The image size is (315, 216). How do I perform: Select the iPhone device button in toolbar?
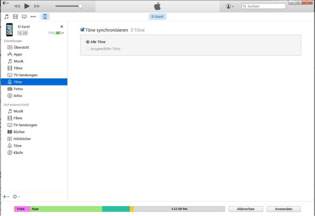pyautogui.click(x=45, y=17)
